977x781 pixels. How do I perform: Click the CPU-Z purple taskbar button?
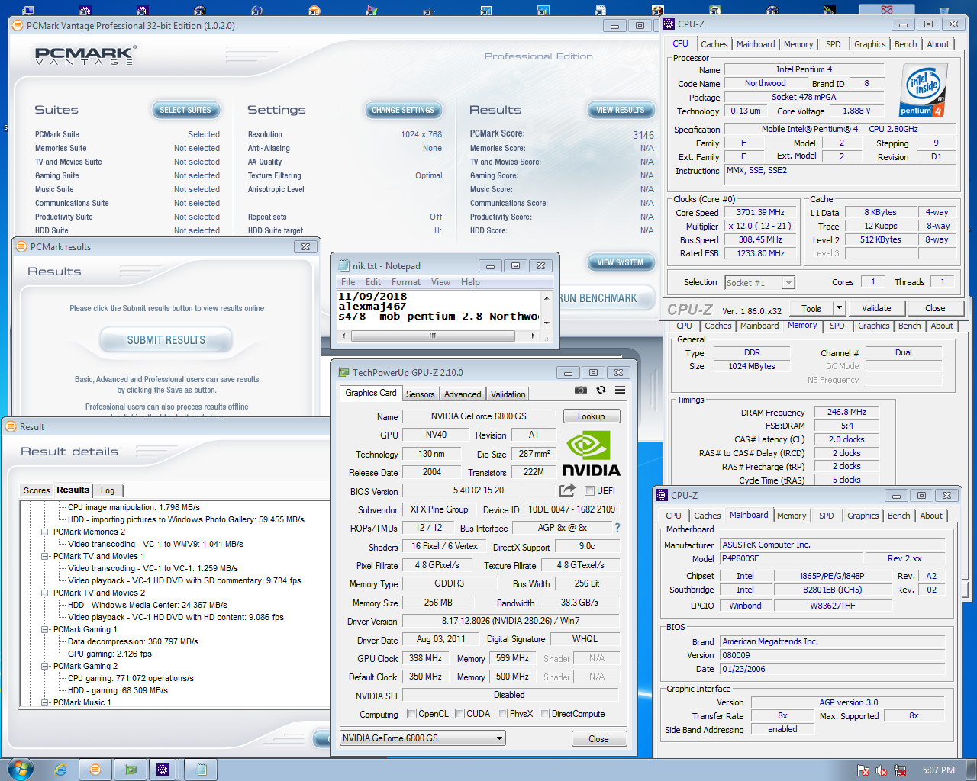163,770
